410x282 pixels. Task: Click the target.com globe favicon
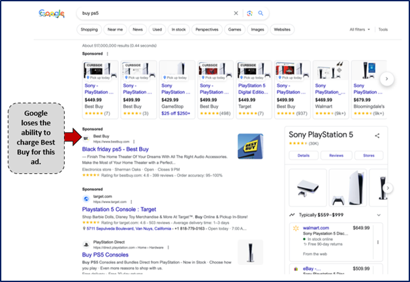click(86, 199)
